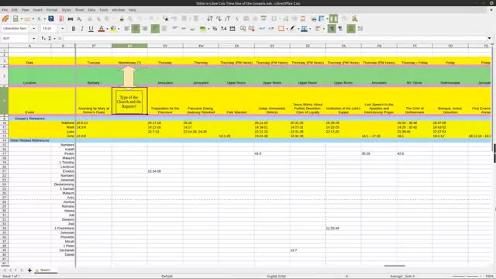
Task: Click the Function Wizard fx icon
Action: pyautogui.click(x=43, y=38)
